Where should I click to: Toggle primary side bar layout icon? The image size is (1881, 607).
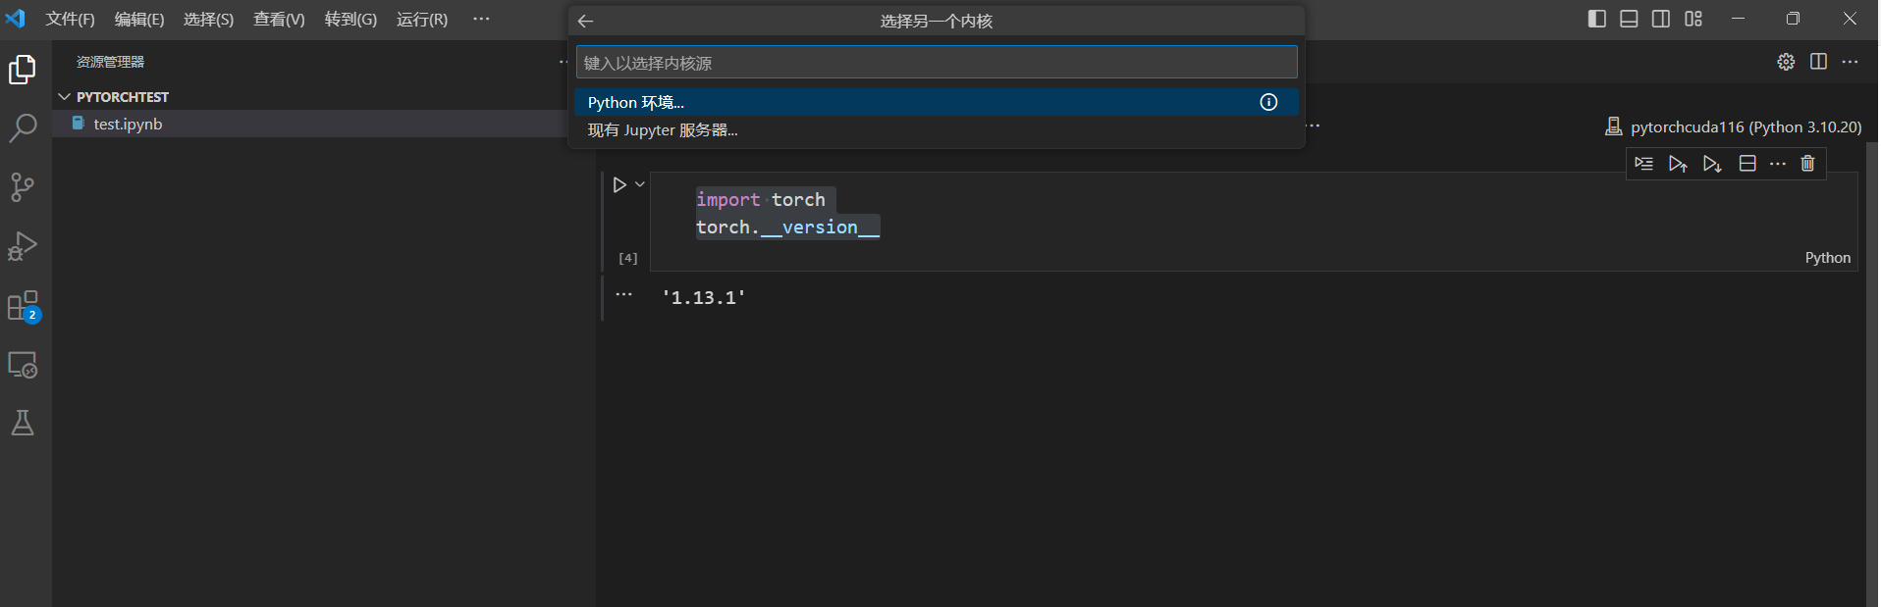click(1597, 19)
